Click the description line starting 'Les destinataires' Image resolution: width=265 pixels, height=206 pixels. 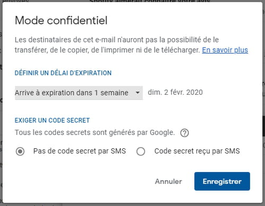(x=117, y=40)
